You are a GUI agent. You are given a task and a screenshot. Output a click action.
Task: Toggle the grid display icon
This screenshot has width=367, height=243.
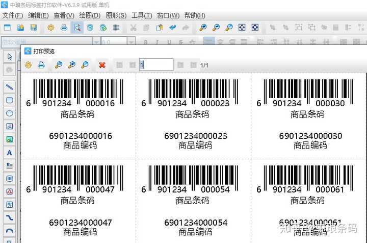click(x=116, y=28)
